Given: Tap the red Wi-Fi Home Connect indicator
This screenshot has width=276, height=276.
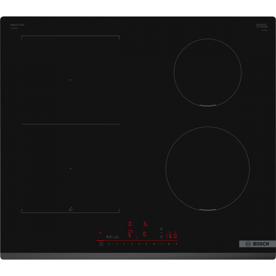Looking at the screenshot, I should coord(100,233).
